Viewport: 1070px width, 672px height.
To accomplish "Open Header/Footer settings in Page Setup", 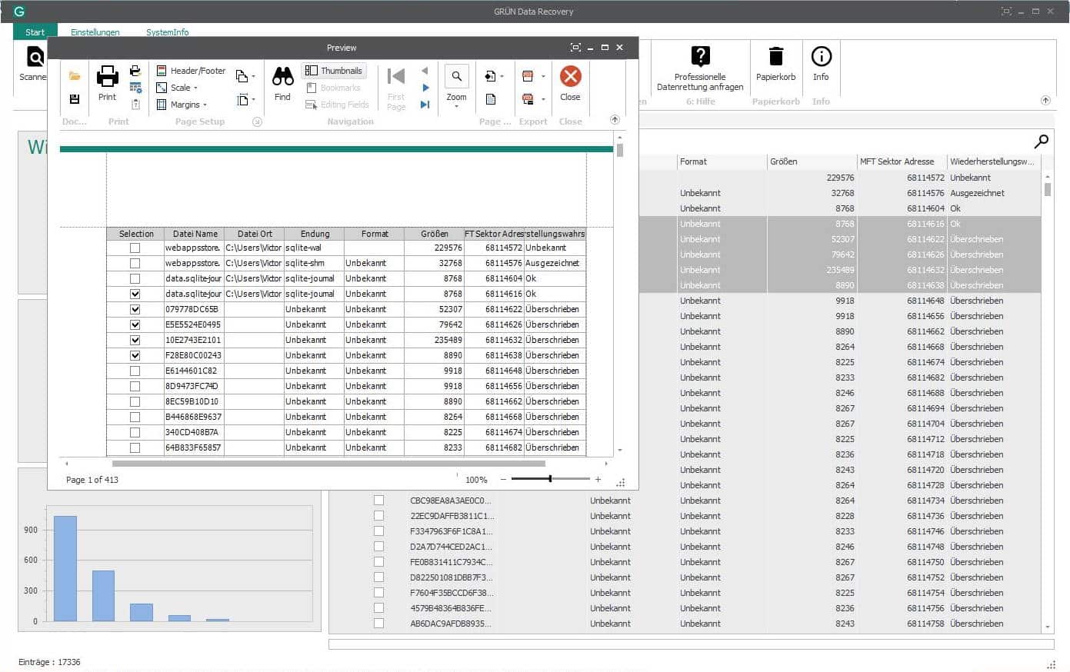I will (x=191, y=71).
